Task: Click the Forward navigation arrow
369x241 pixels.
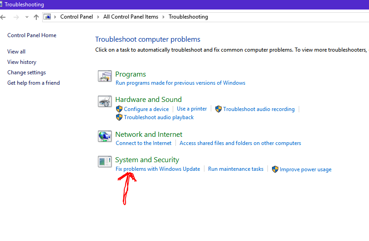Action: 16,17
